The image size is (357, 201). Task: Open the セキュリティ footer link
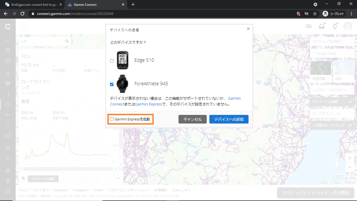coord(181,190)
